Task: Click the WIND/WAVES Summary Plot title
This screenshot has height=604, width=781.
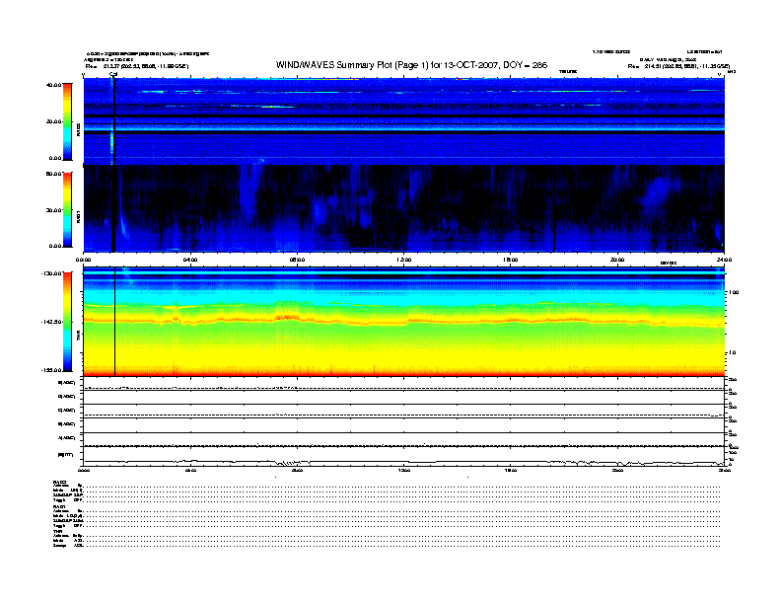Action: pyautogui.click(x=411, y=65)
